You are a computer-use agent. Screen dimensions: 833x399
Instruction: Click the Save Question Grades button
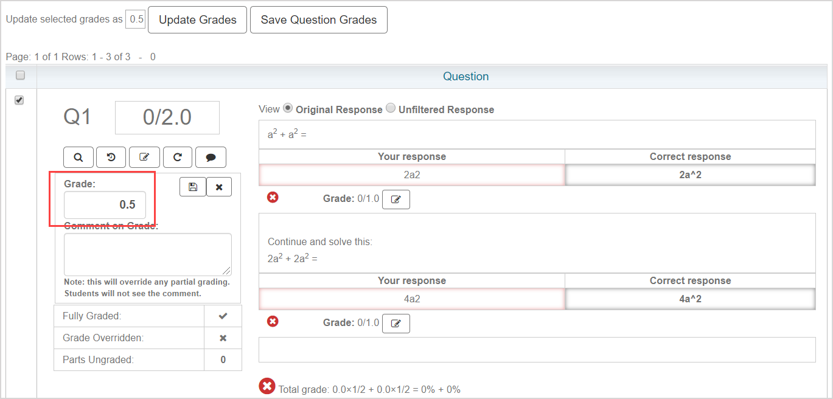click(318, 20)
